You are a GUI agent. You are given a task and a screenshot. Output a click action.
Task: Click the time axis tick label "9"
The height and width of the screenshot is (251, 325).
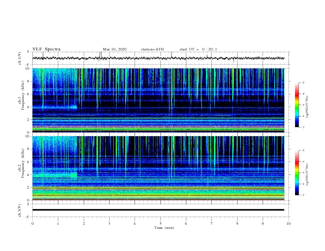263,224
